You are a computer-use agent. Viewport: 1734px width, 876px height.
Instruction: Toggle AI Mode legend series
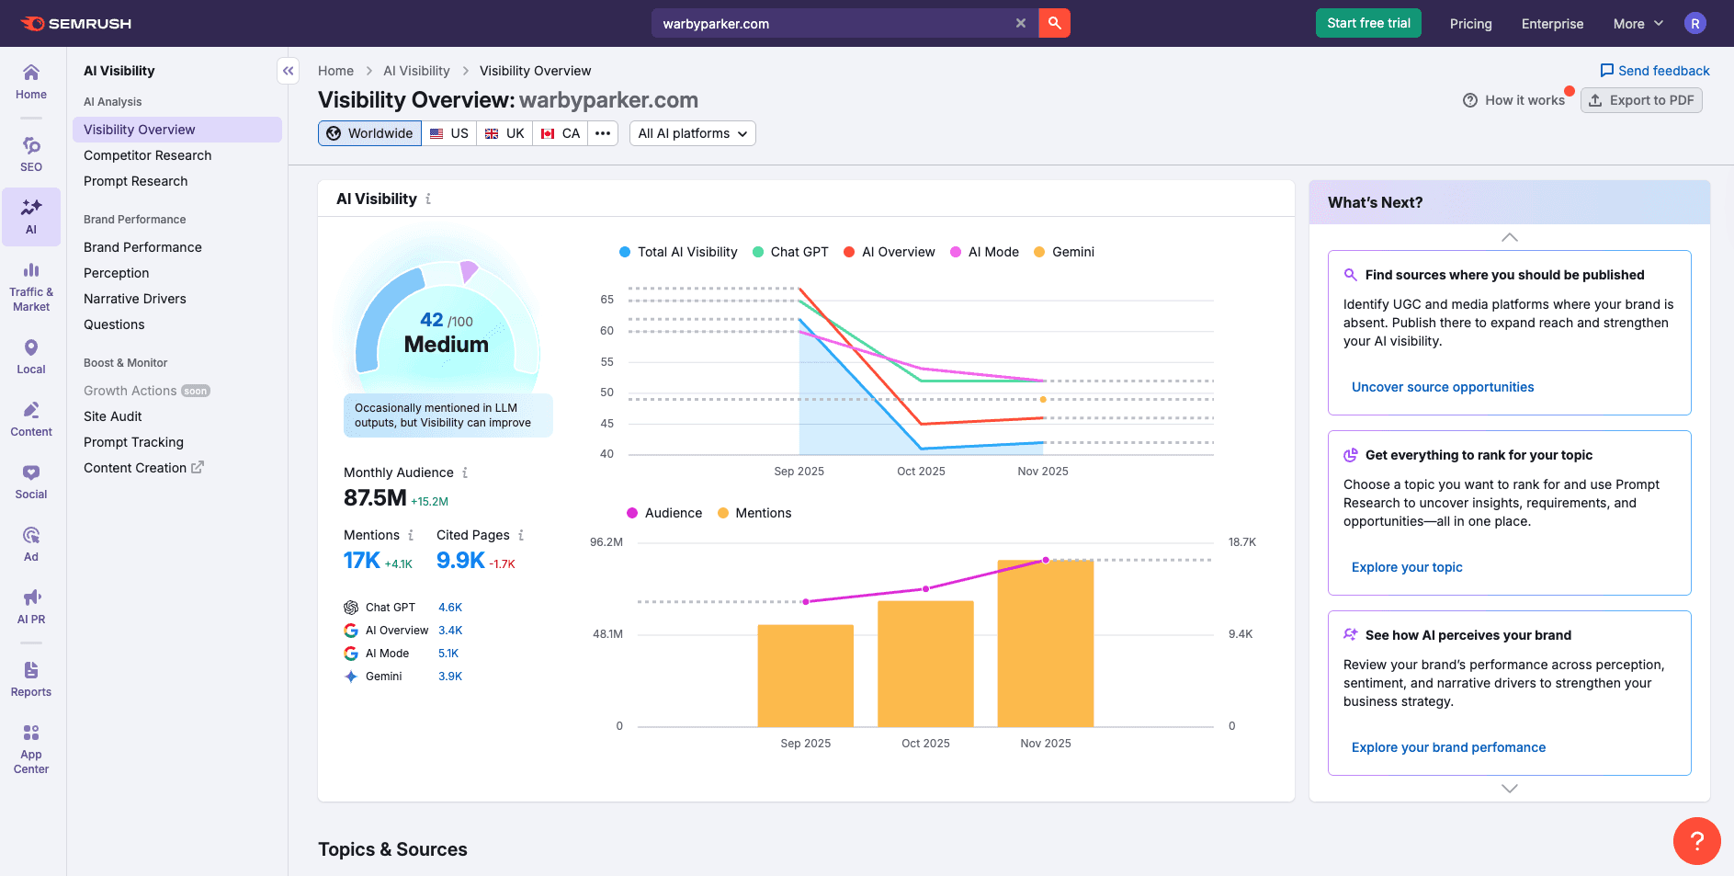[984, 252]
